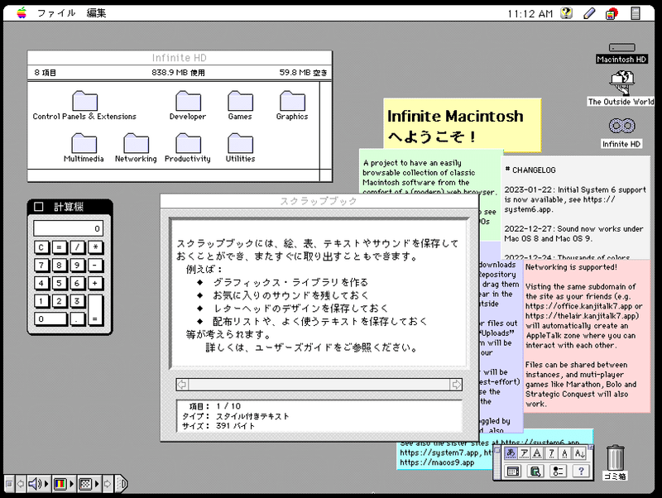Expand the sound volume arrow in control strip
Image resolution: width=662 pixels, height=498 pixels.
coord(46,484)
